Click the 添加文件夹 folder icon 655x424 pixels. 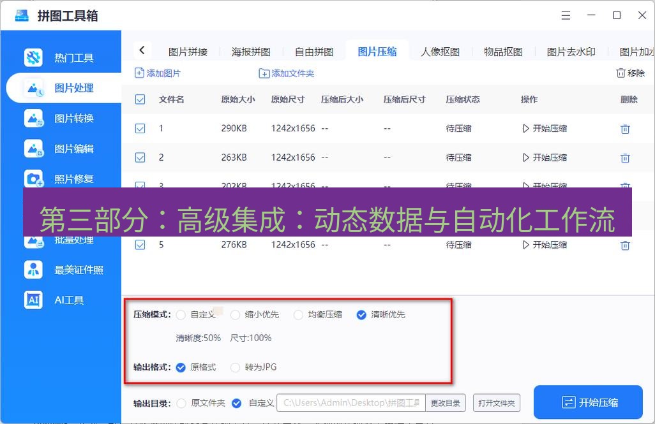click(264, 73)
